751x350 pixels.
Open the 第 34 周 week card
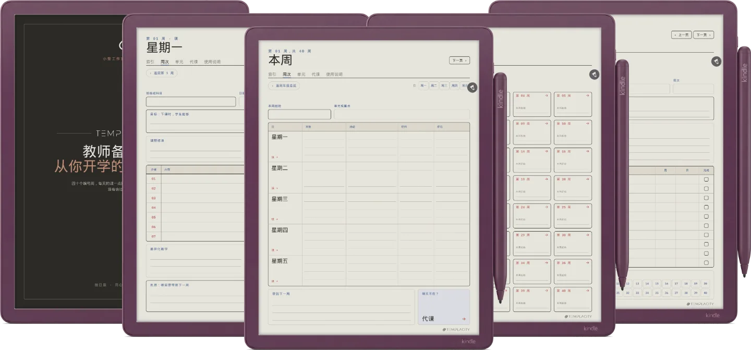[532, 272]
